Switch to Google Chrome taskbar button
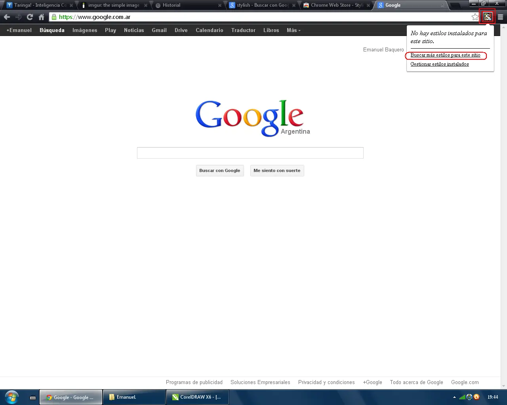Screen dimensions: 507x405 [x=71, y=397]
